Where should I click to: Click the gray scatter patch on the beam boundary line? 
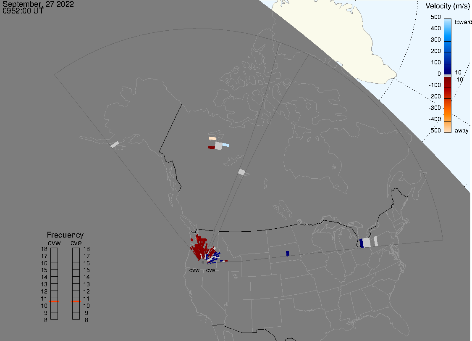click(242, 172)
